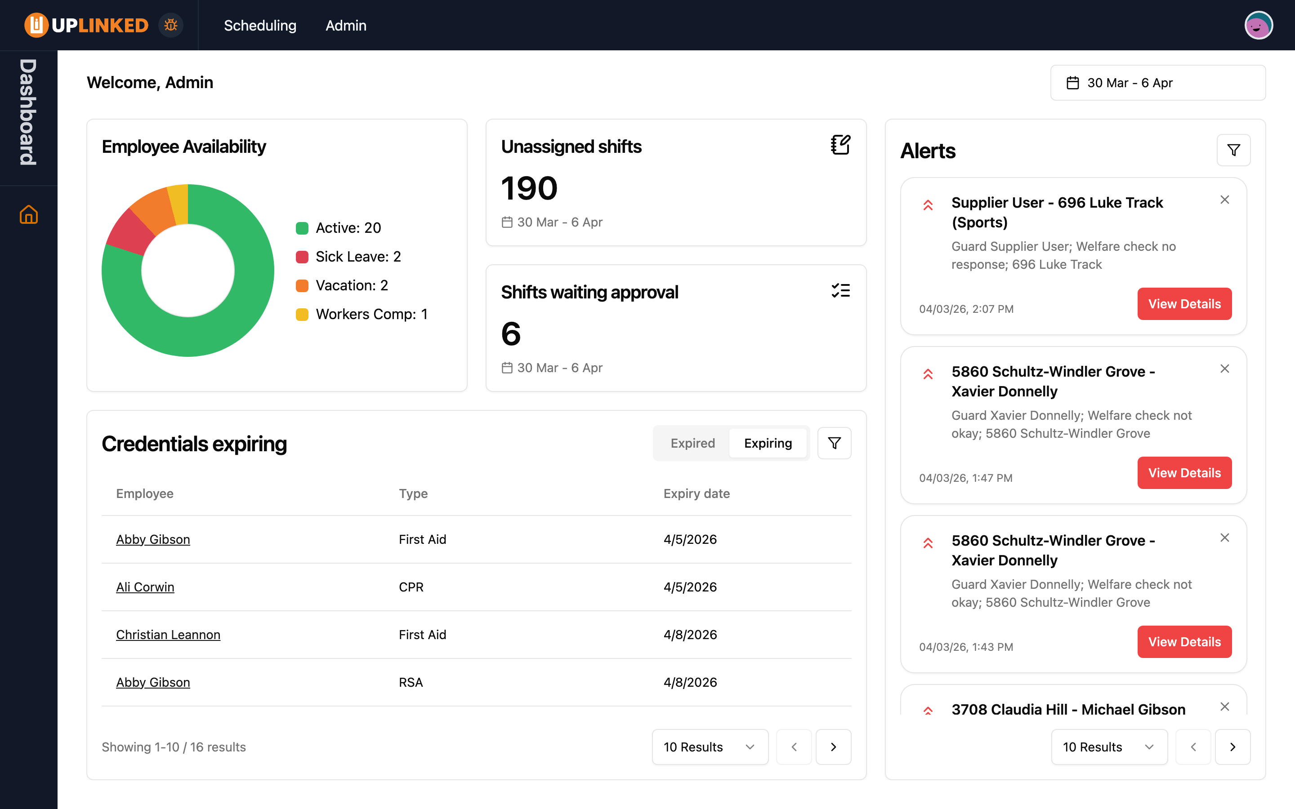Click the Unassigned shifts edit notebook icon
The image size is (1295, 809).
(x=840, y=145)
